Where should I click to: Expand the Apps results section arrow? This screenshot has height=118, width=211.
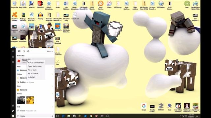[x=52, y=67]
